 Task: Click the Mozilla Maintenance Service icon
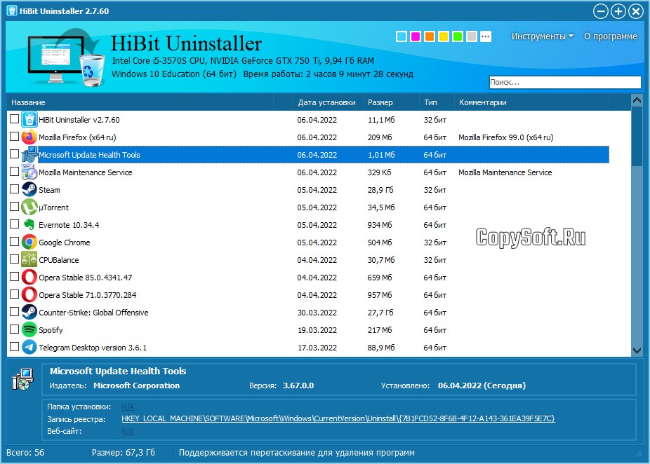(x=29, y=172)
